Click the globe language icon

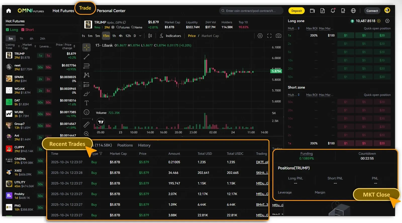(353, 11)
